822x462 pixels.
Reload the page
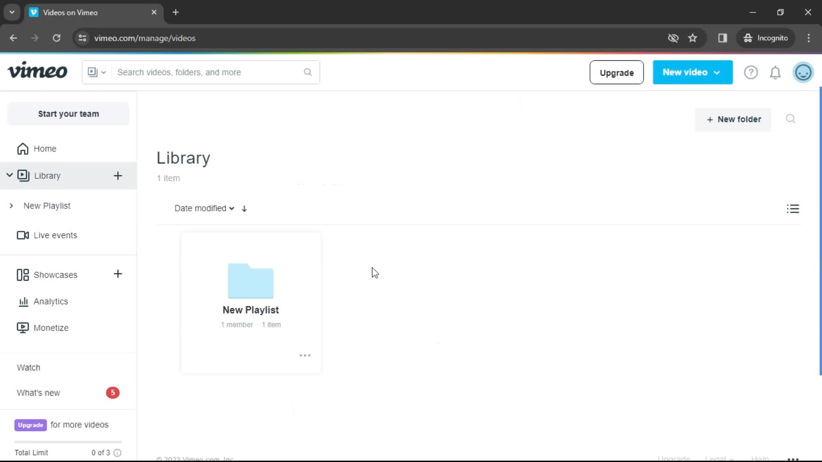(x=57, y=38)
